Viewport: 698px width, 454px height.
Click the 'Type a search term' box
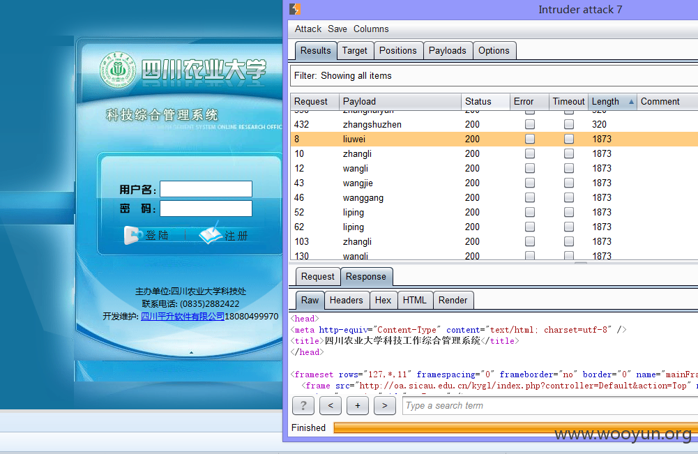pyautogui.click(x=550, y=405)
